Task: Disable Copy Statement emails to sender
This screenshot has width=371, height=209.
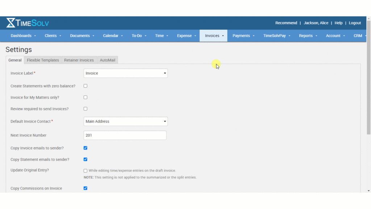Action: (85, 159)
